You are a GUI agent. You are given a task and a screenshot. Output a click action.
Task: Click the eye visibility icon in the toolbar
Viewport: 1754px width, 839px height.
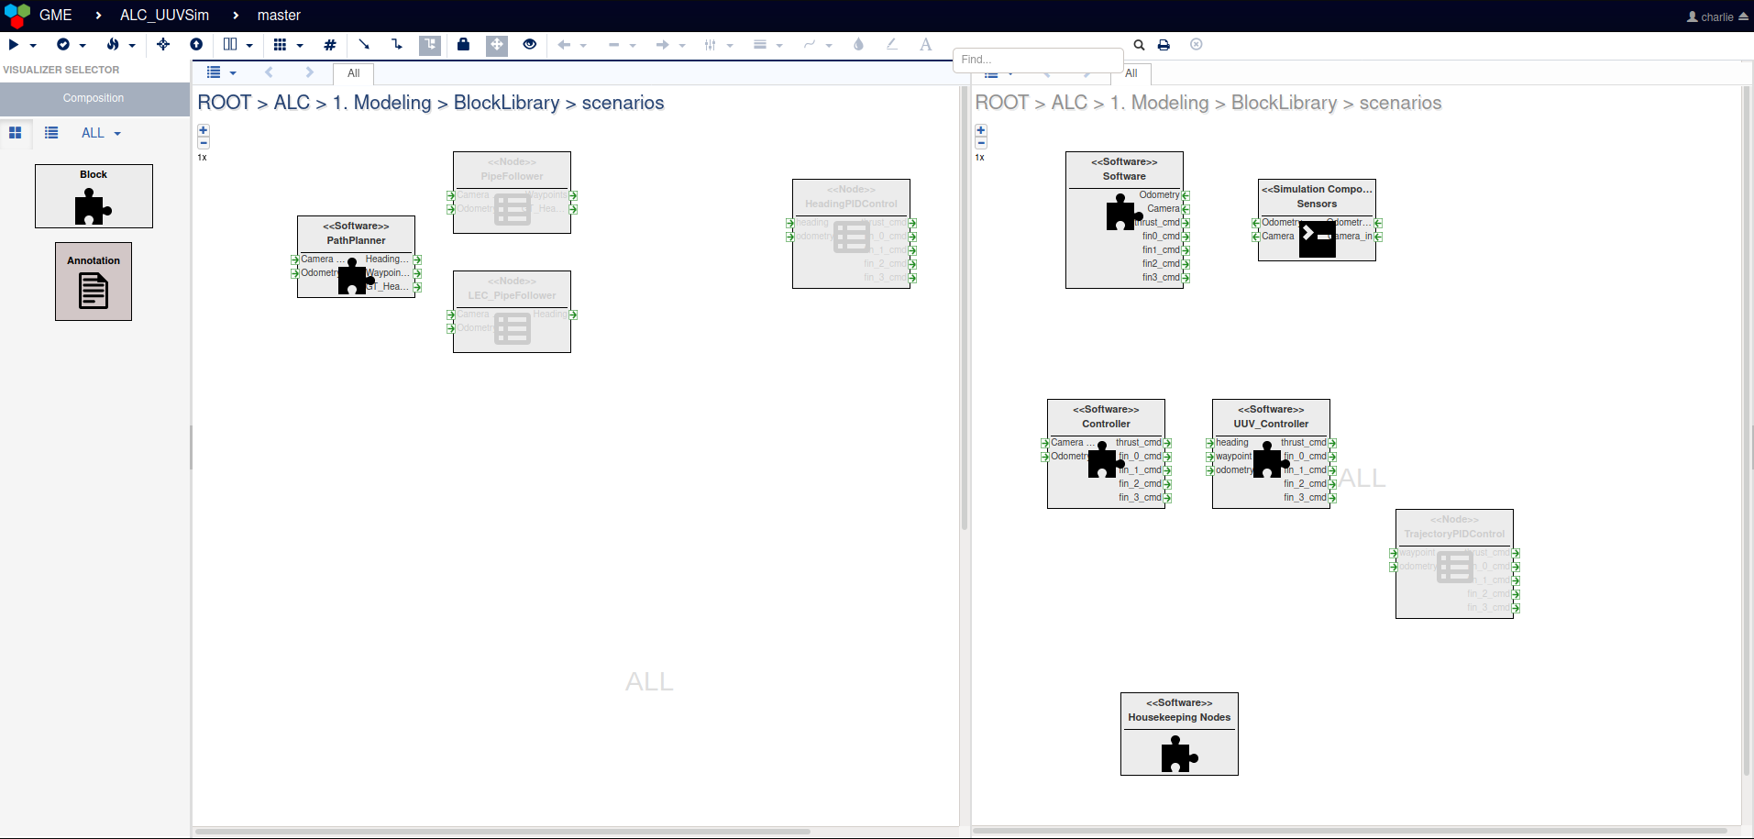click(529, 45)
